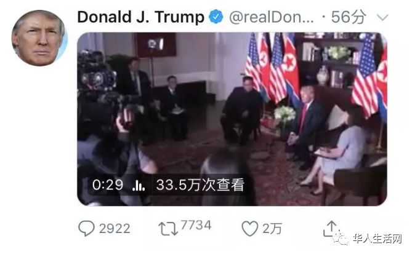Open the tweet options chevron menu
415x257 pixels.
[382, 18]
